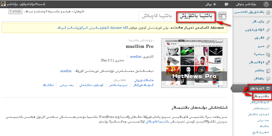Click the themes page layout icon beside tabs
Screen dimensions: 272x136
[x=222, y=16]
